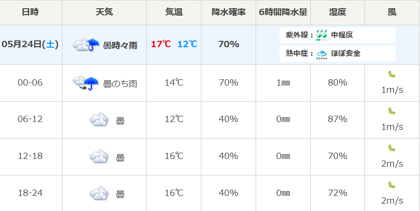This screenshot has width=420, height=211.
Task: Click the 87% humidity value for 06-12
Action: click(338, 119)
